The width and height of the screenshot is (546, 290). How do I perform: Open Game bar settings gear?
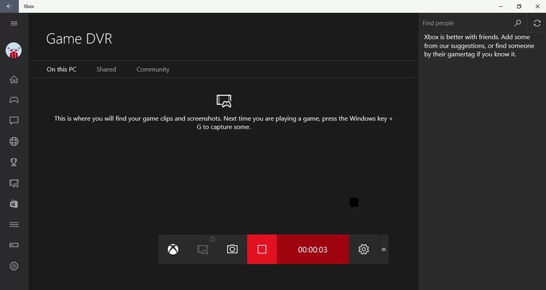coord(364,249)
